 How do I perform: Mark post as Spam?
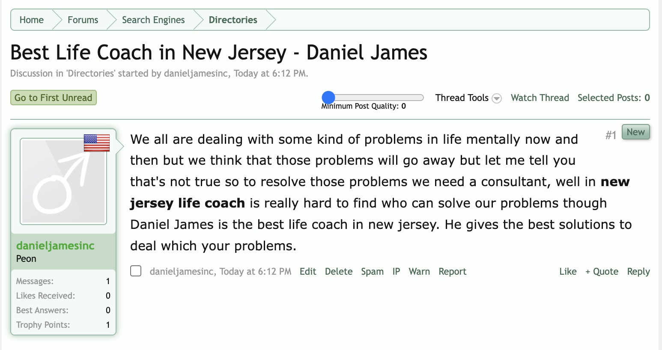(372, 272)
